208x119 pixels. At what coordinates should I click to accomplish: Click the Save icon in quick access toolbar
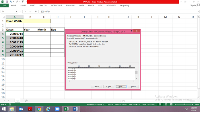point(7,2)
